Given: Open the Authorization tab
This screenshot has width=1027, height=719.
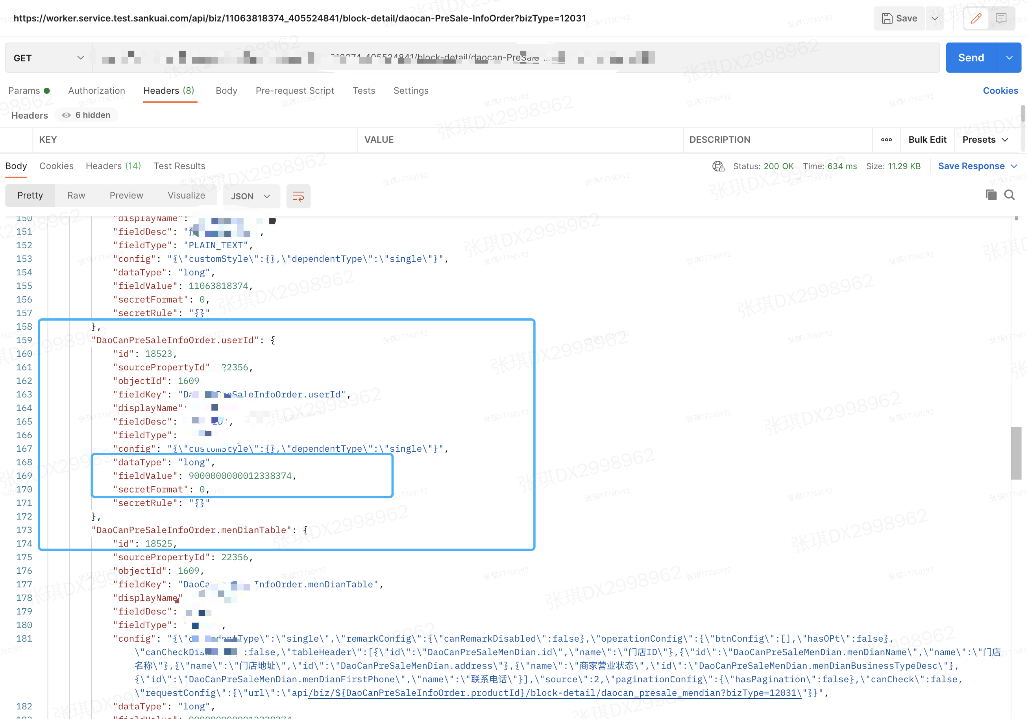Looking at the screenshot, I should pos(97,91).
